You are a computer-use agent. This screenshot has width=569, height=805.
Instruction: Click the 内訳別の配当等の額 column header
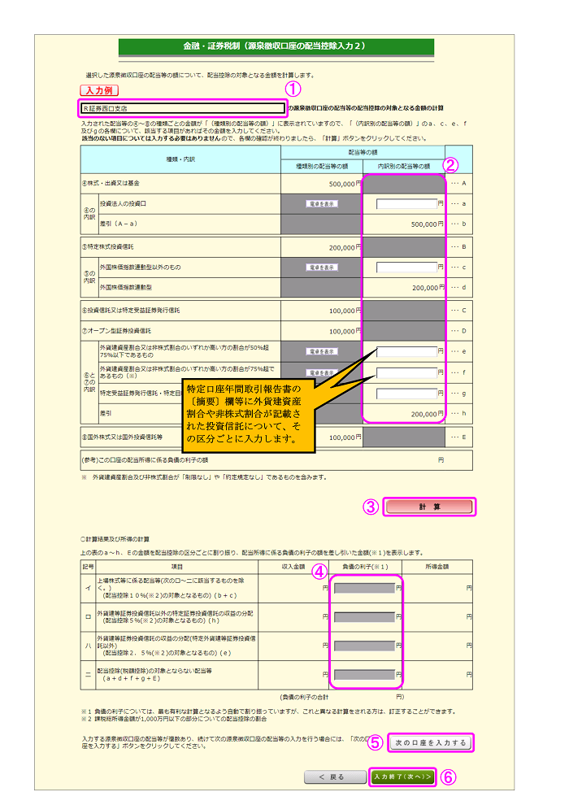[x=404, y=167]
